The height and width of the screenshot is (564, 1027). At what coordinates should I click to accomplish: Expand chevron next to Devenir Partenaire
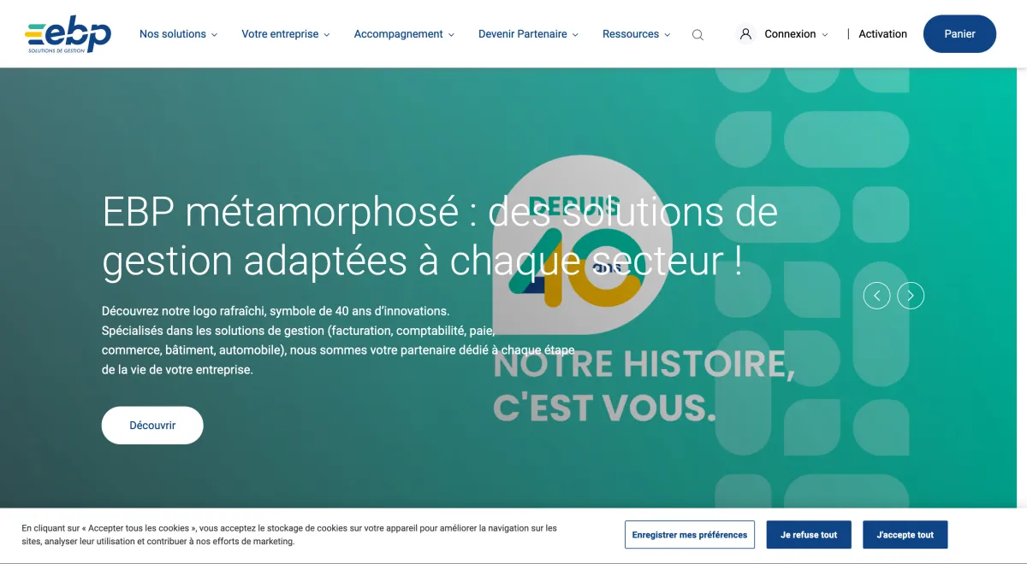pos(575,35)
